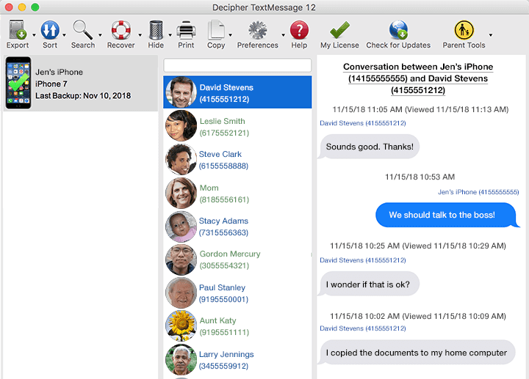Expand the Parent Tools dropdown arrow
This screenshot has height=379, width=529.
(x=490, y=34)
